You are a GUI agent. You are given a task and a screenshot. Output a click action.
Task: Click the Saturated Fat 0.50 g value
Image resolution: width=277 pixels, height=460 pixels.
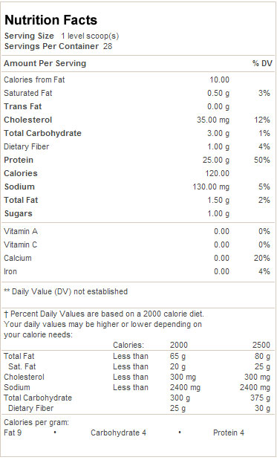click(218, 94)
